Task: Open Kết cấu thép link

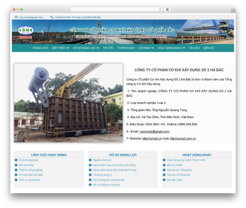Action: pos(27,165)
